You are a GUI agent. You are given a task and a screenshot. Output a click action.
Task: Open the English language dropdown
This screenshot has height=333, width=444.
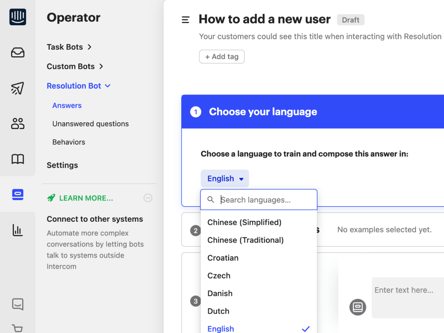(x=225, y=179)
